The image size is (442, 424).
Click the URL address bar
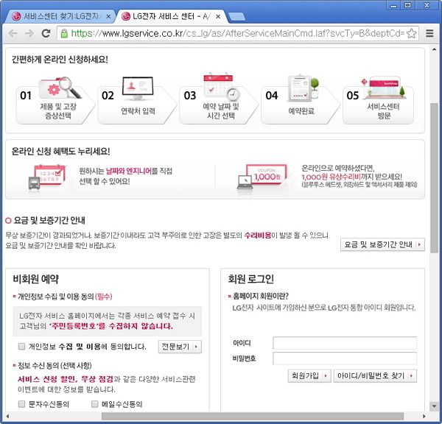pos(236,34)
